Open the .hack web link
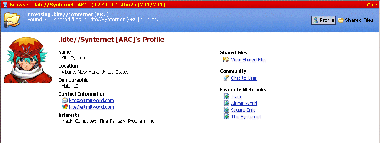Screen dimensions: 380x143 click(x=236, y=97)
